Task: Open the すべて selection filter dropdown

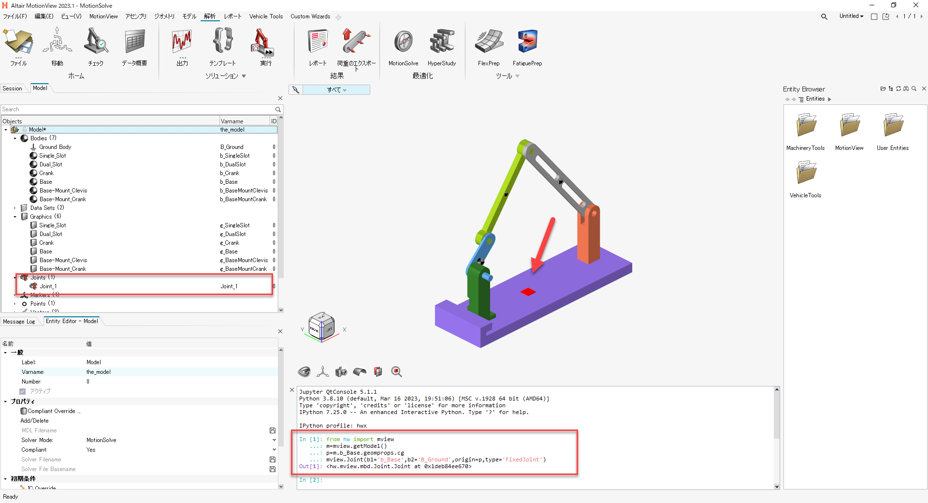Action: tap(336, 90)
